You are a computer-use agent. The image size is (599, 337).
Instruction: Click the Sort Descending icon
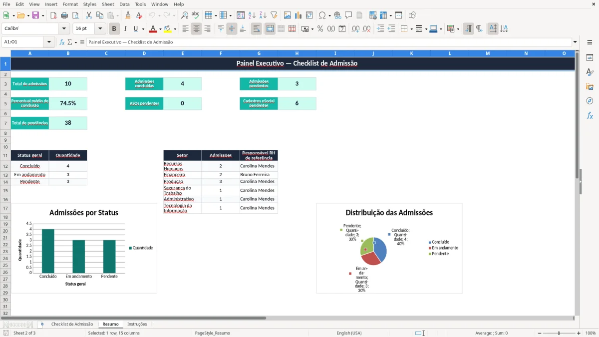[x=263, y=15]
